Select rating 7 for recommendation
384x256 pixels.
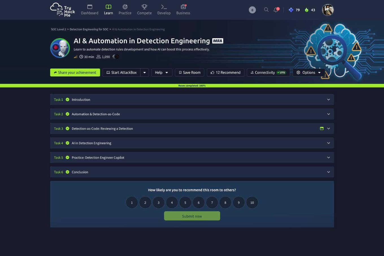click(x=212, y=202)
